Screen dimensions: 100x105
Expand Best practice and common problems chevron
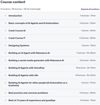point(5,93)
